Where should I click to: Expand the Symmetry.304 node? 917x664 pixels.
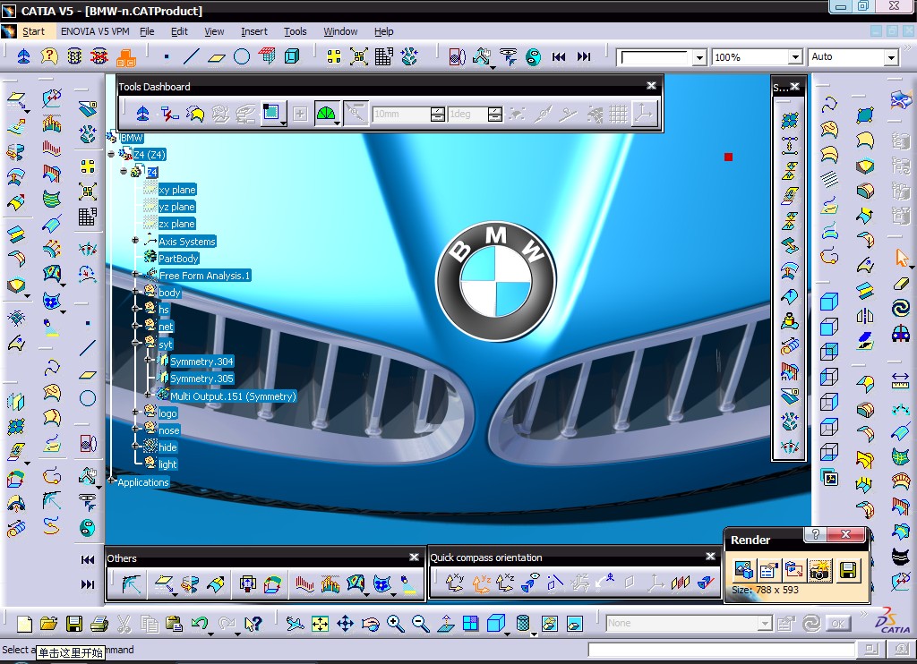point(149,360)
